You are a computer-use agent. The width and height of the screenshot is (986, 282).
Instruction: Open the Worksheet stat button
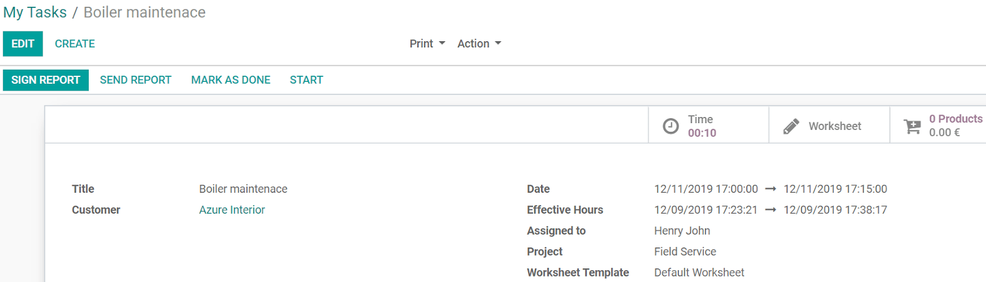point(829,125)
